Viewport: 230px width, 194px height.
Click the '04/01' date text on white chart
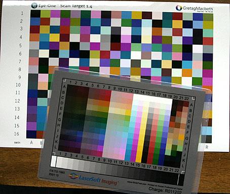pyautogui.click(x=17, y=143)
